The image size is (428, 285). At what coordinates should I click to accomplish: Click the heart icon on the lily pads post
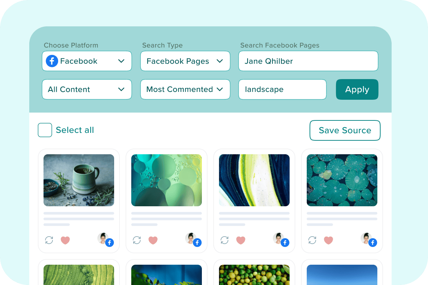(328, 240)
